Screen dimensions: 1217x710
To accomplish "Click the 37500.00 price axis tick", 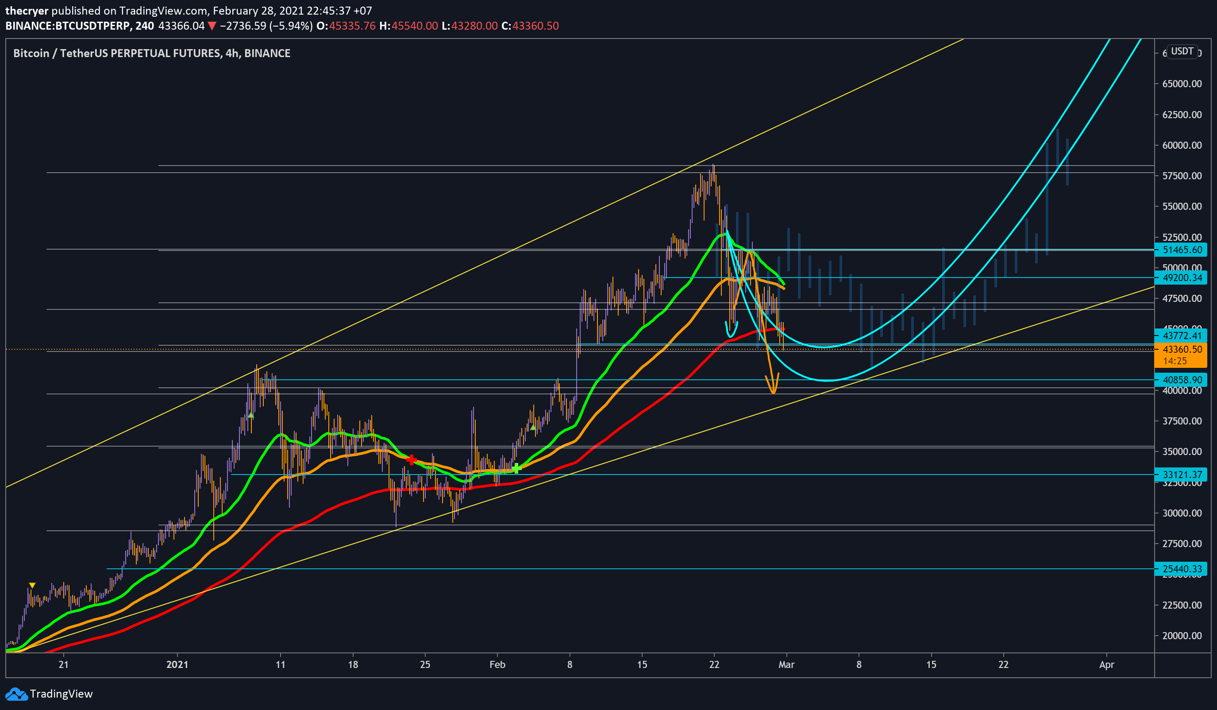I will 1182,421.
